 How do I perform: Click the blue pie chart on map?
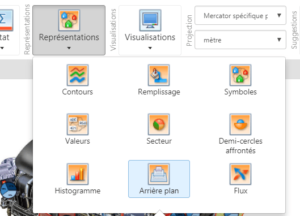tap(9, 190)
